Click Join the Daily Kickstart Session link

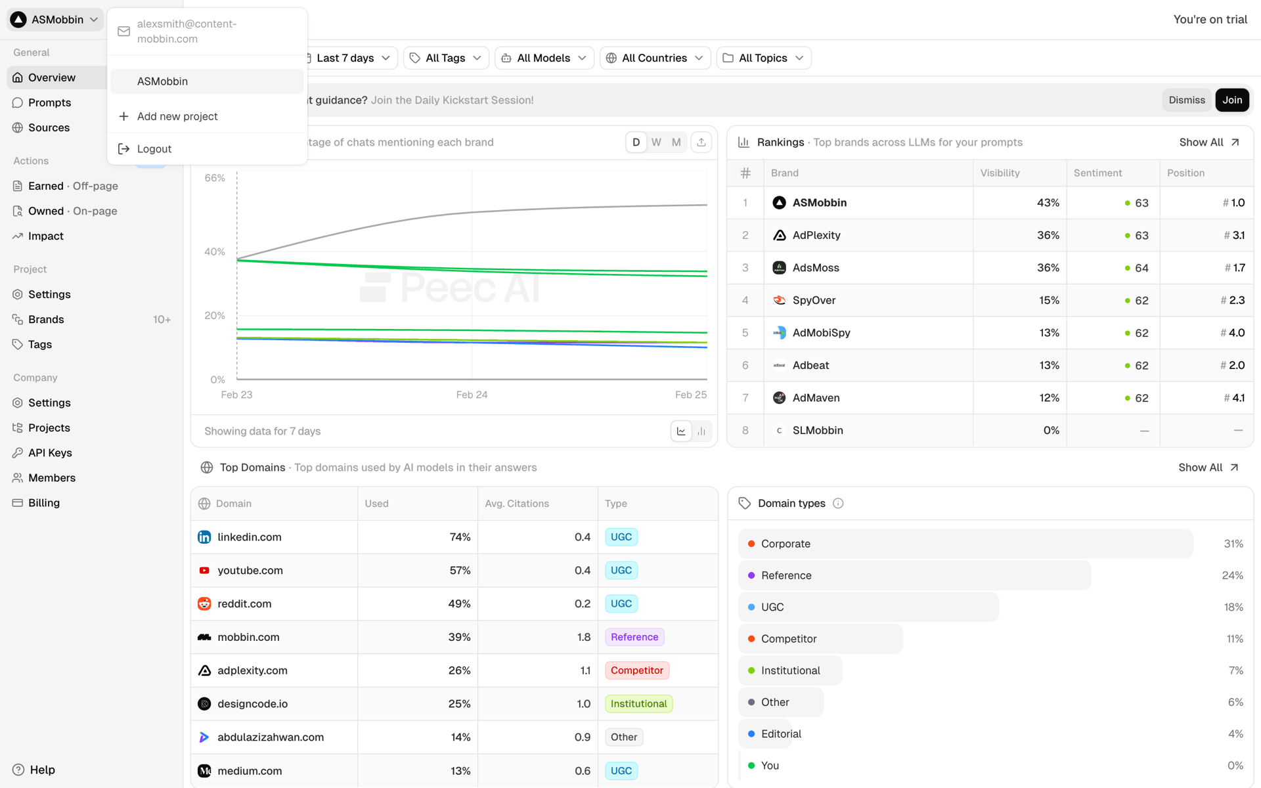point(452,100)
